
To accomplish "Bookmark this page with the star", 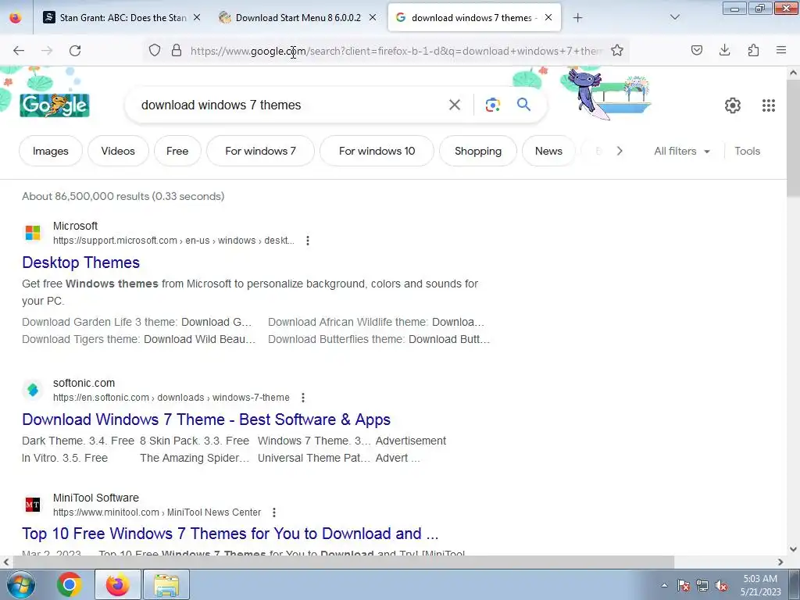I will (x=617, y=50).
